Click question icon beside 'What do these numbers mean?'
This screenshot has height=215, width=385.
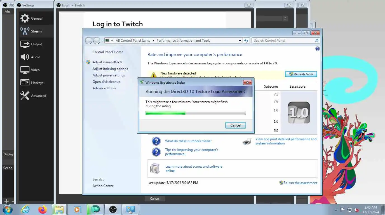pos(156,141)
